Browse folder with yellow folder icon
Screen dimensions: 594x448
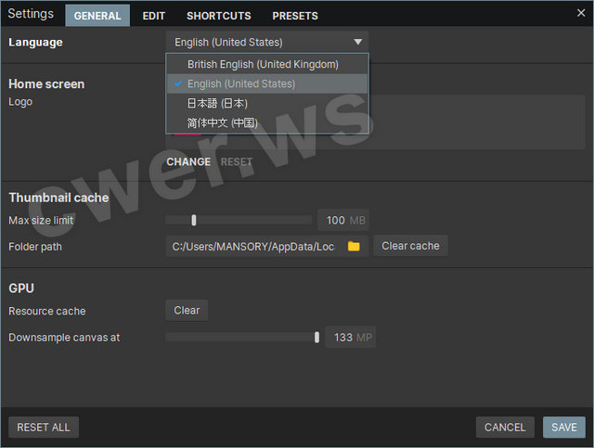point(354,247)
